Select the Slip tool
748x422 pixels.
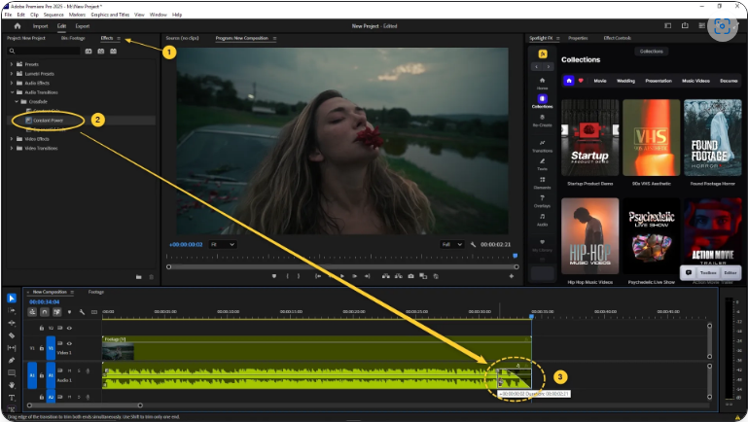pos(12,347)
